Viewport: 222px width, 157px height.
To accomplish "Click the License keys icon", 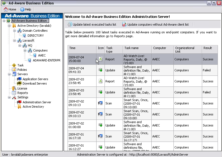I will 14,88.
